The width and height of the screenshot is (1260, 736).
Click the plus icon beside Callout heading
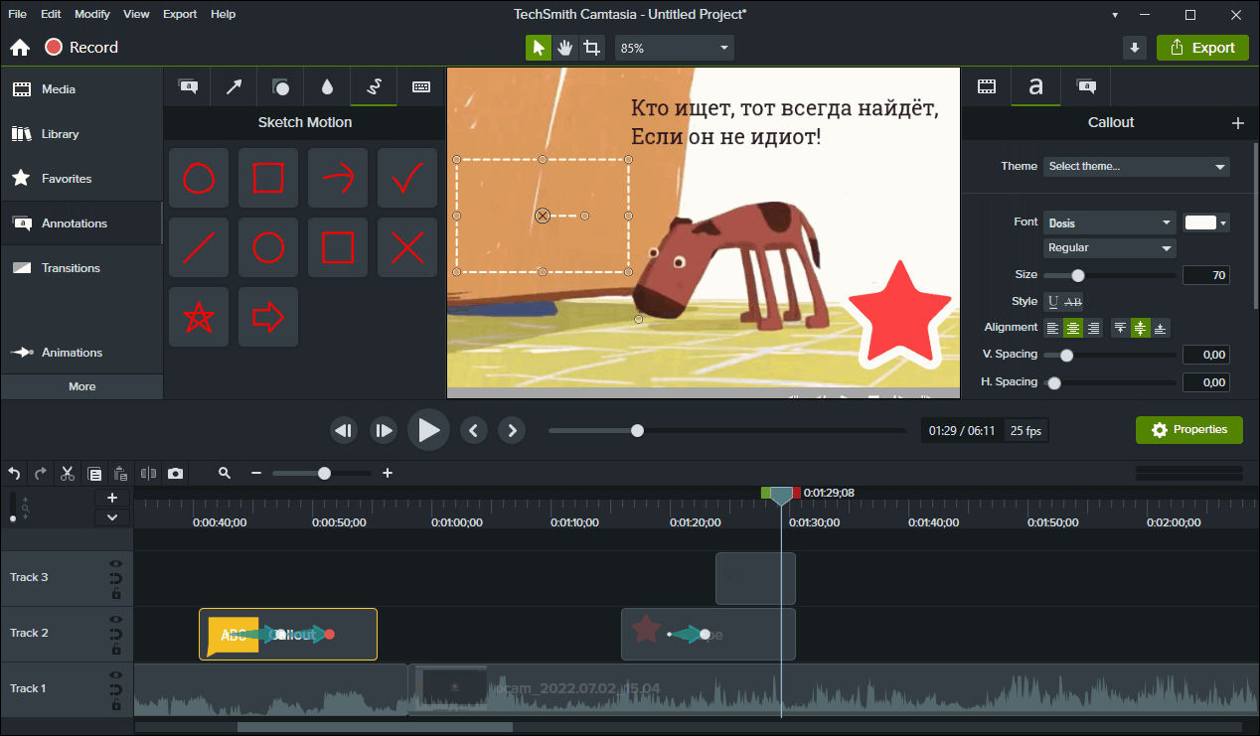tap(1237, 123)
